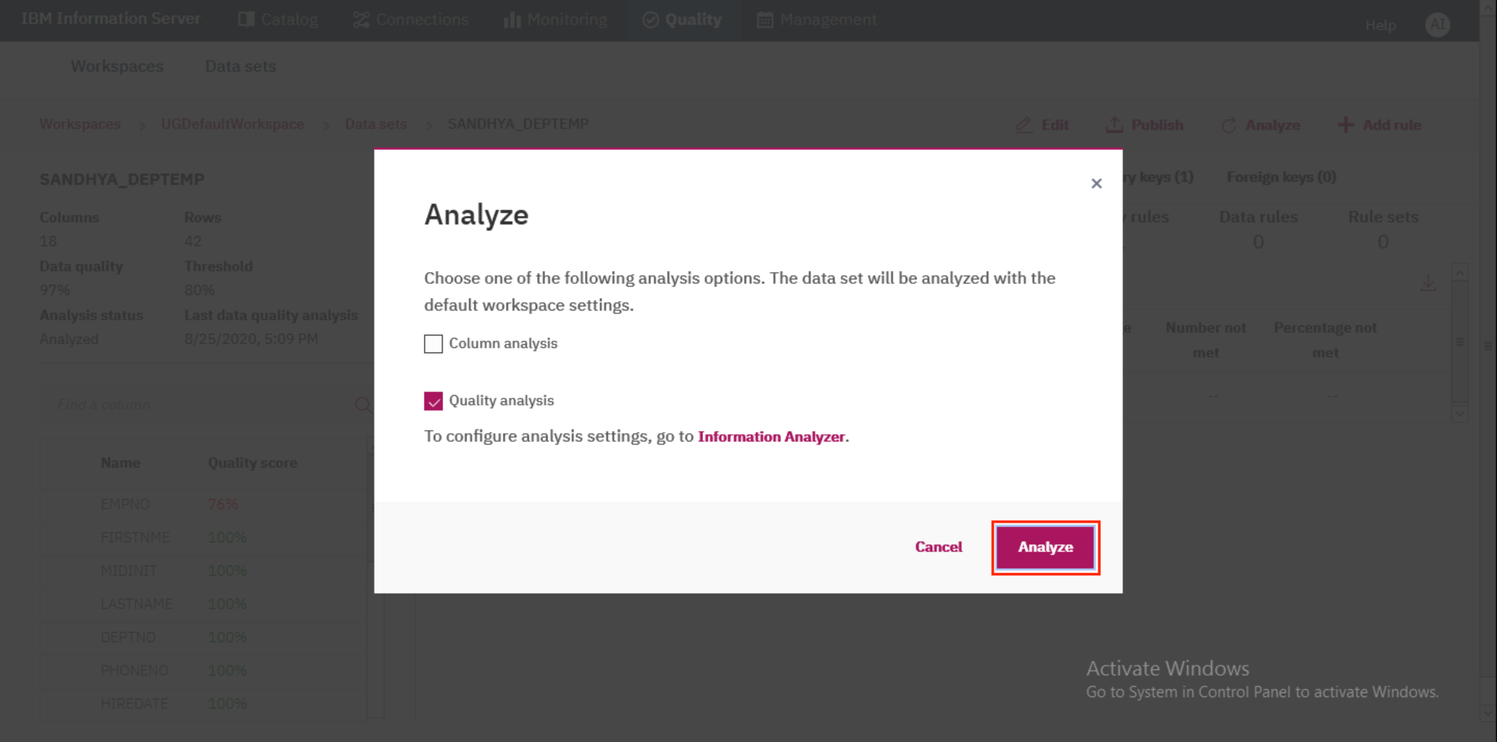Click the Analyze refresh icon in toolbar
1497x742 pixels.
[1228, 125]
